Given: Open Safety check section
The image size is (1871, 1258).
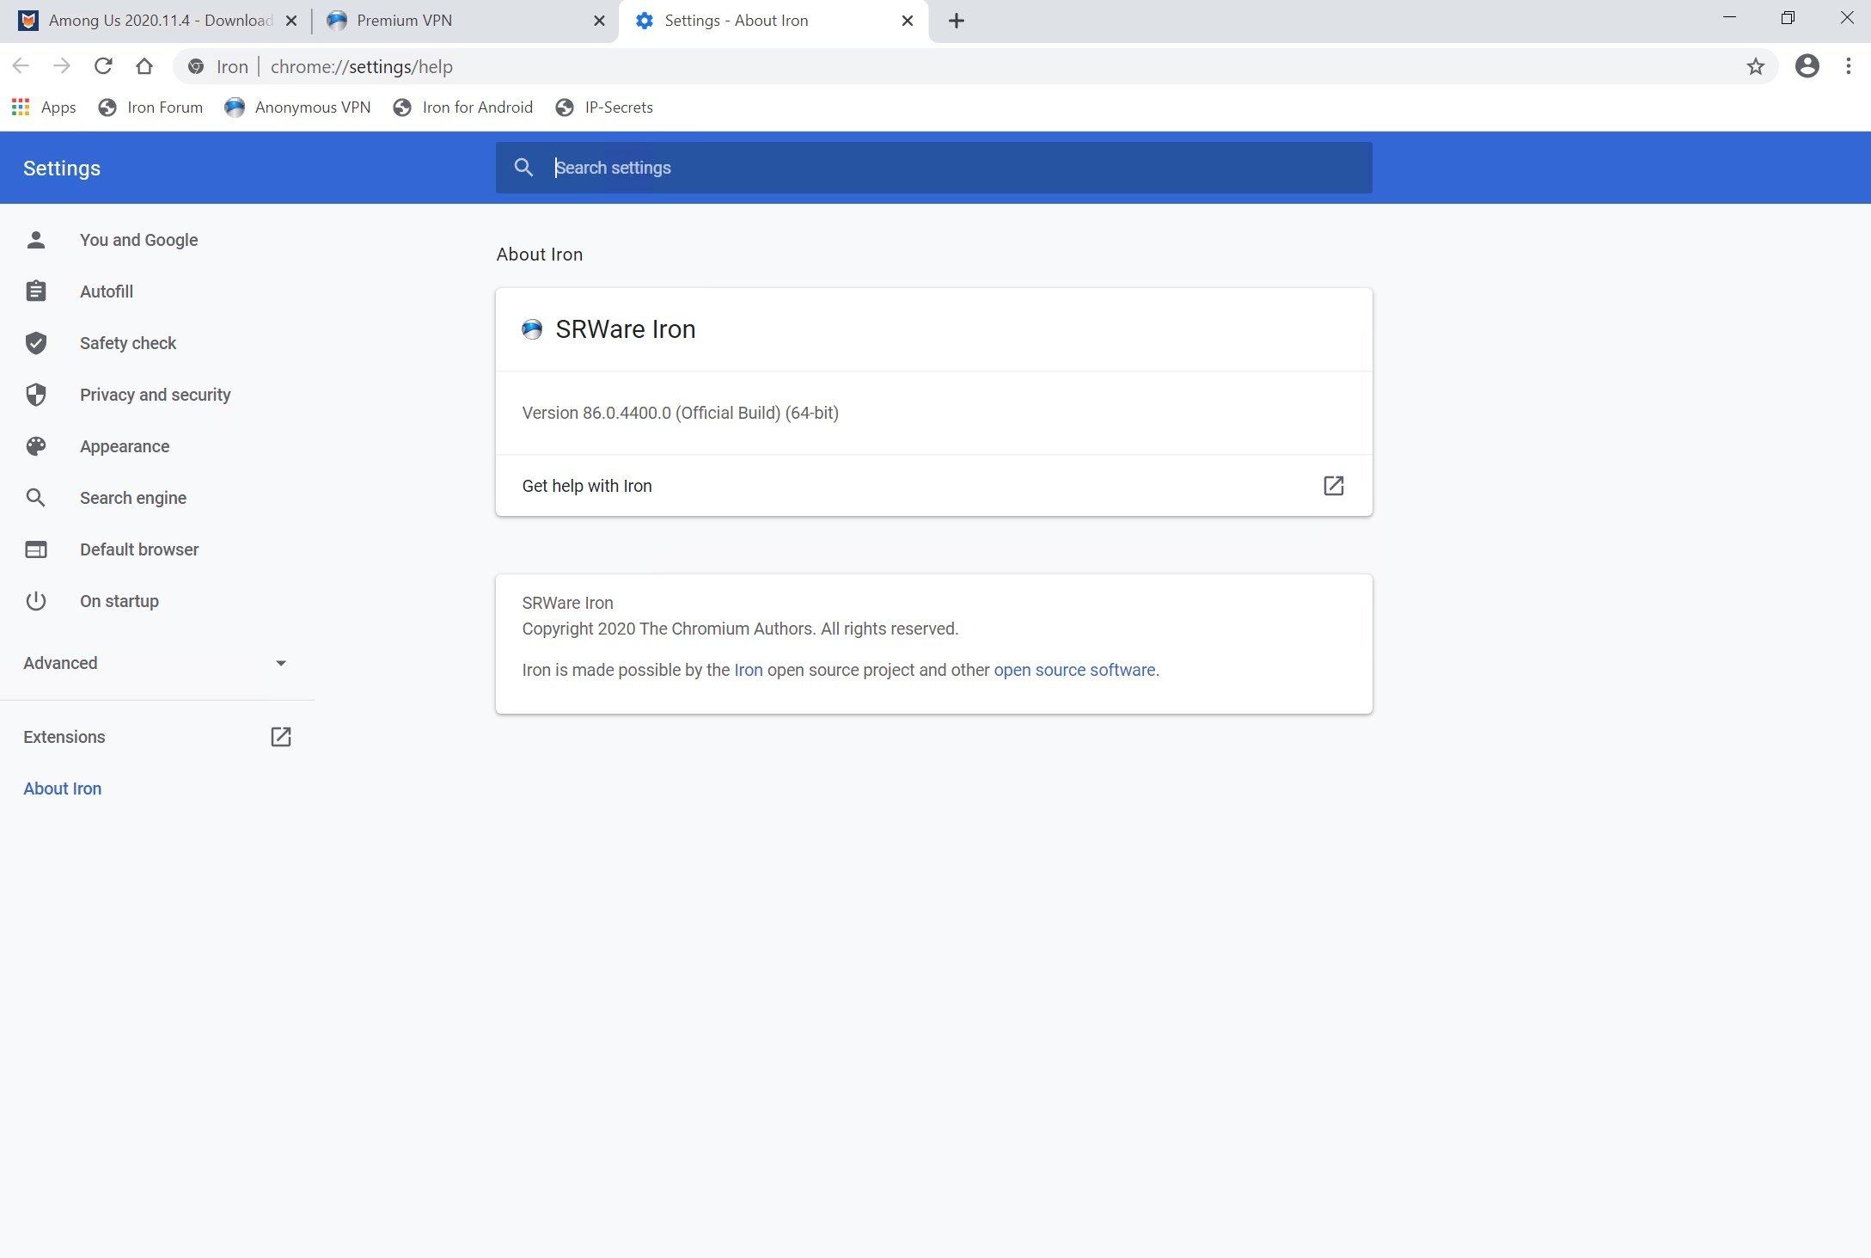Looking at the screenshot, I should (127, 343).
